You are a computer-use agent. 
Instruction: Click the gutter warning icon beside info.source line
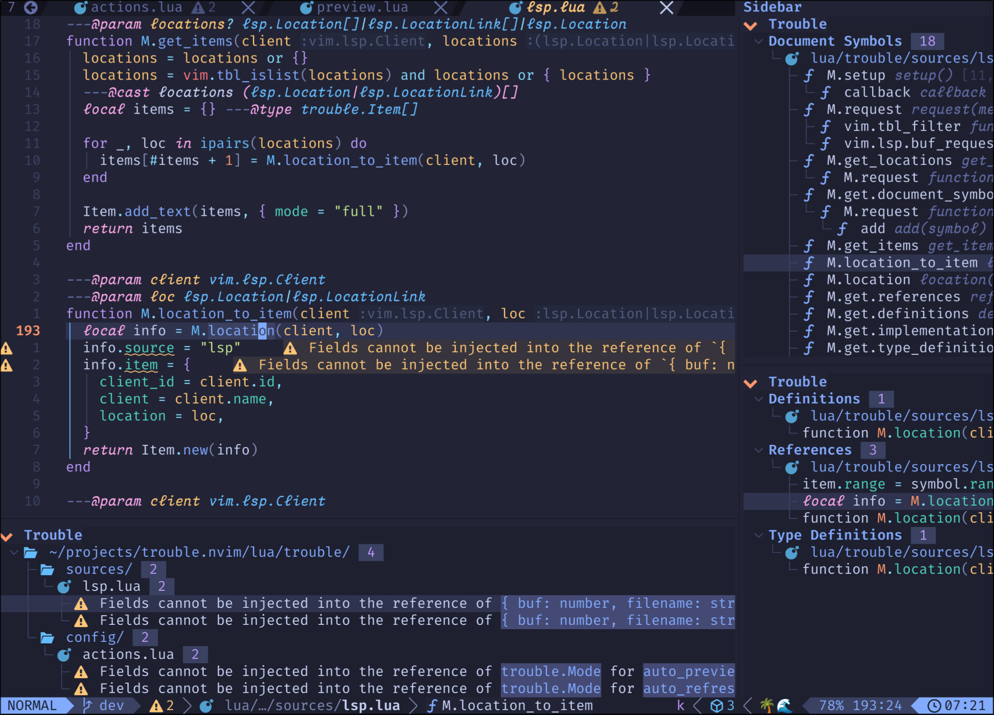pyautogui.click(x=7, y=348)
